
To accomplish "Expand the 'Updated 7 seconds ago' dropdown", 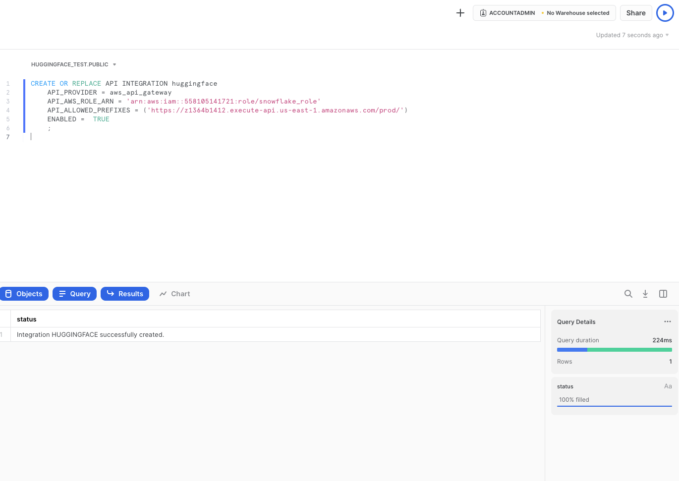I will coord(632,35).
